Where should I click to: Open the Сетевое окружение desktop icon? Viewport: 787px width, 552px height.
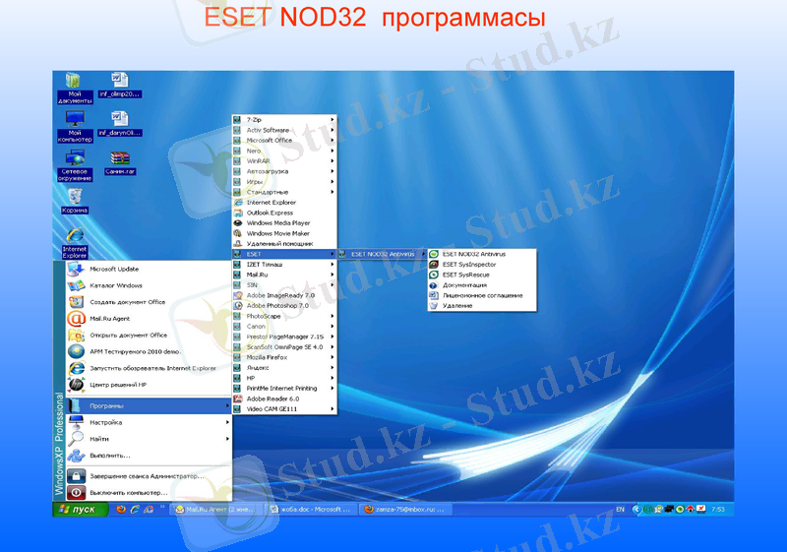pos(75,165)
